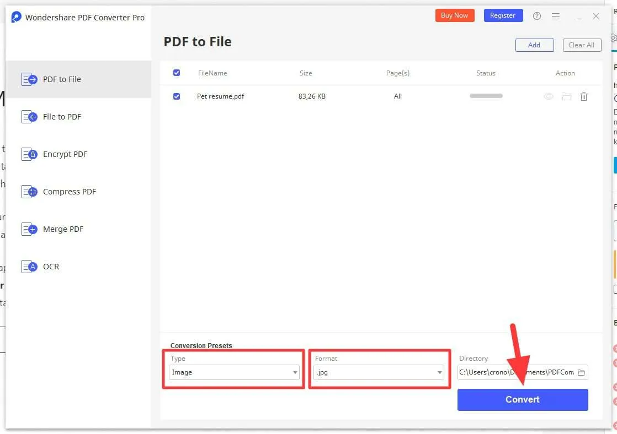The height and width of the screenshot is (434, 617).
Task: Click the Encrypt PDF lock icon
Action: pos(29,154)
